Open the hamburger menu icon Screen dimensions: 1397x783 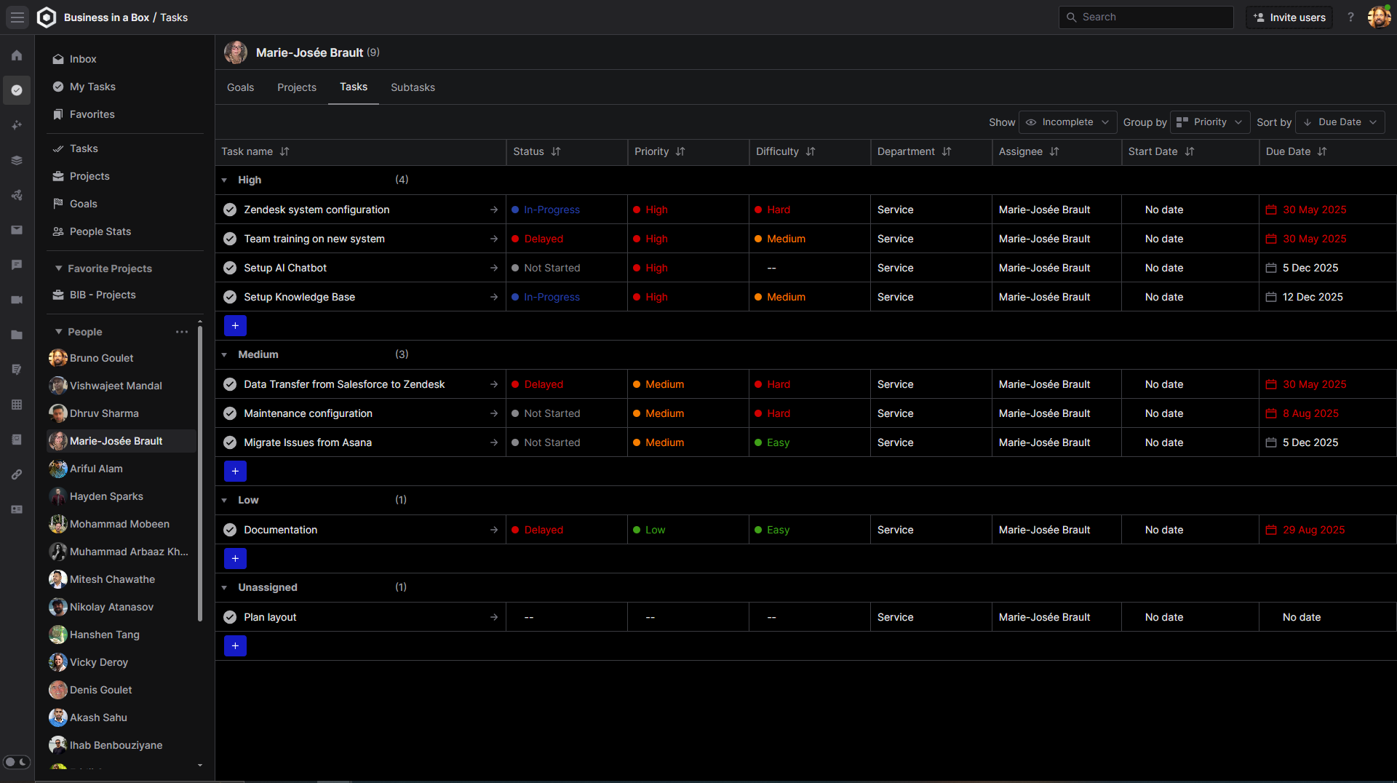coord(17,17)
